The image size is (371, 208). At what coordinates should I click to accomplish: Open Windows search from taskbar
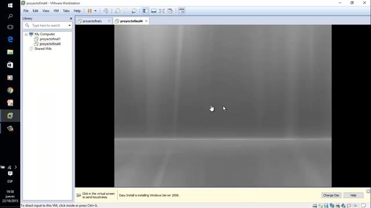[10, 16]
